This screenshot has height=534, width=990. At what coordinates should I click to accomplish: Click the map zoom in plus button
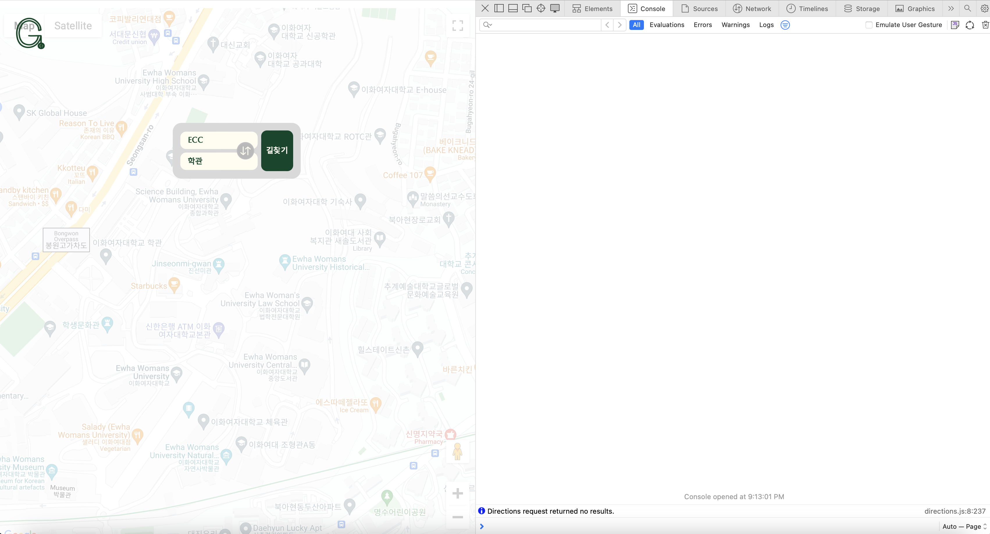pyautogui.click(x=457, y=493)
